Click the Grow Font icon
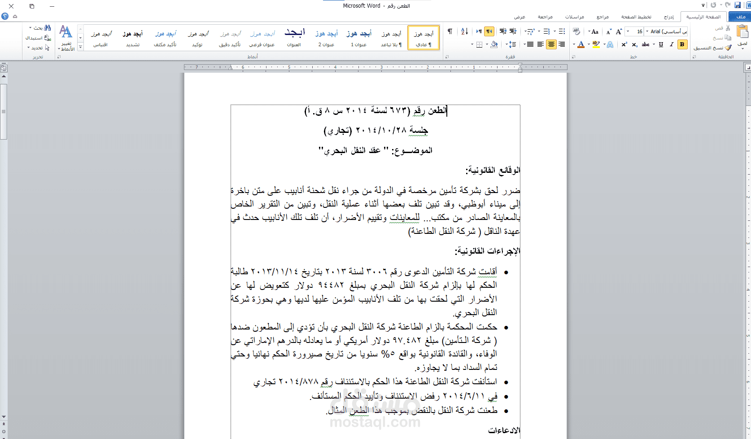The height and width of the screenshot is (439, 751). pyautogui.click(x=619, y=31)
